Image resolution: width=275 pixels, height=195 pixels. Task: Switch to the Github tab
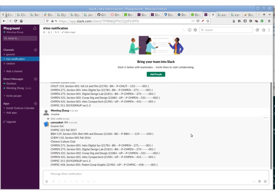click(x=102, y=15)
